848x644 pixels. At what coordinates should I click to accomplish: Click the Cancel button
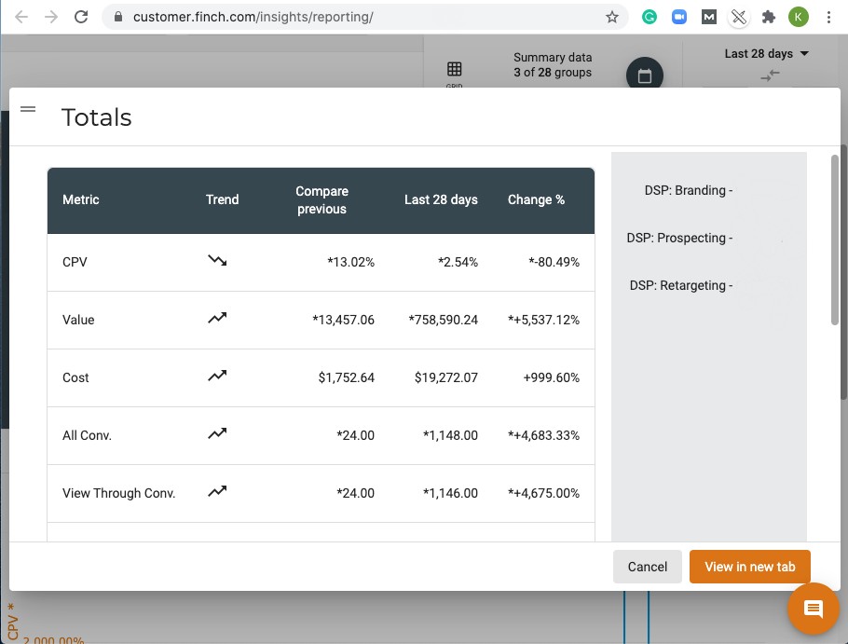pyautogui.click(x=647, y=567)
